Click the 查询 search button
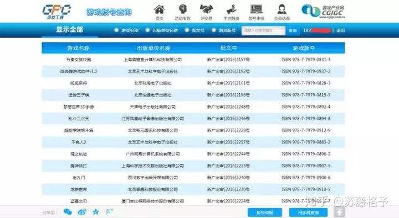Image resolution: width=399 pixels, height=218 pixels. click(x=293, y=30)
